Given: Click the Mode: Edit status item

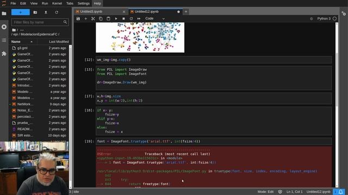Looking at the screenshot, I should click(x=265, y=192).
